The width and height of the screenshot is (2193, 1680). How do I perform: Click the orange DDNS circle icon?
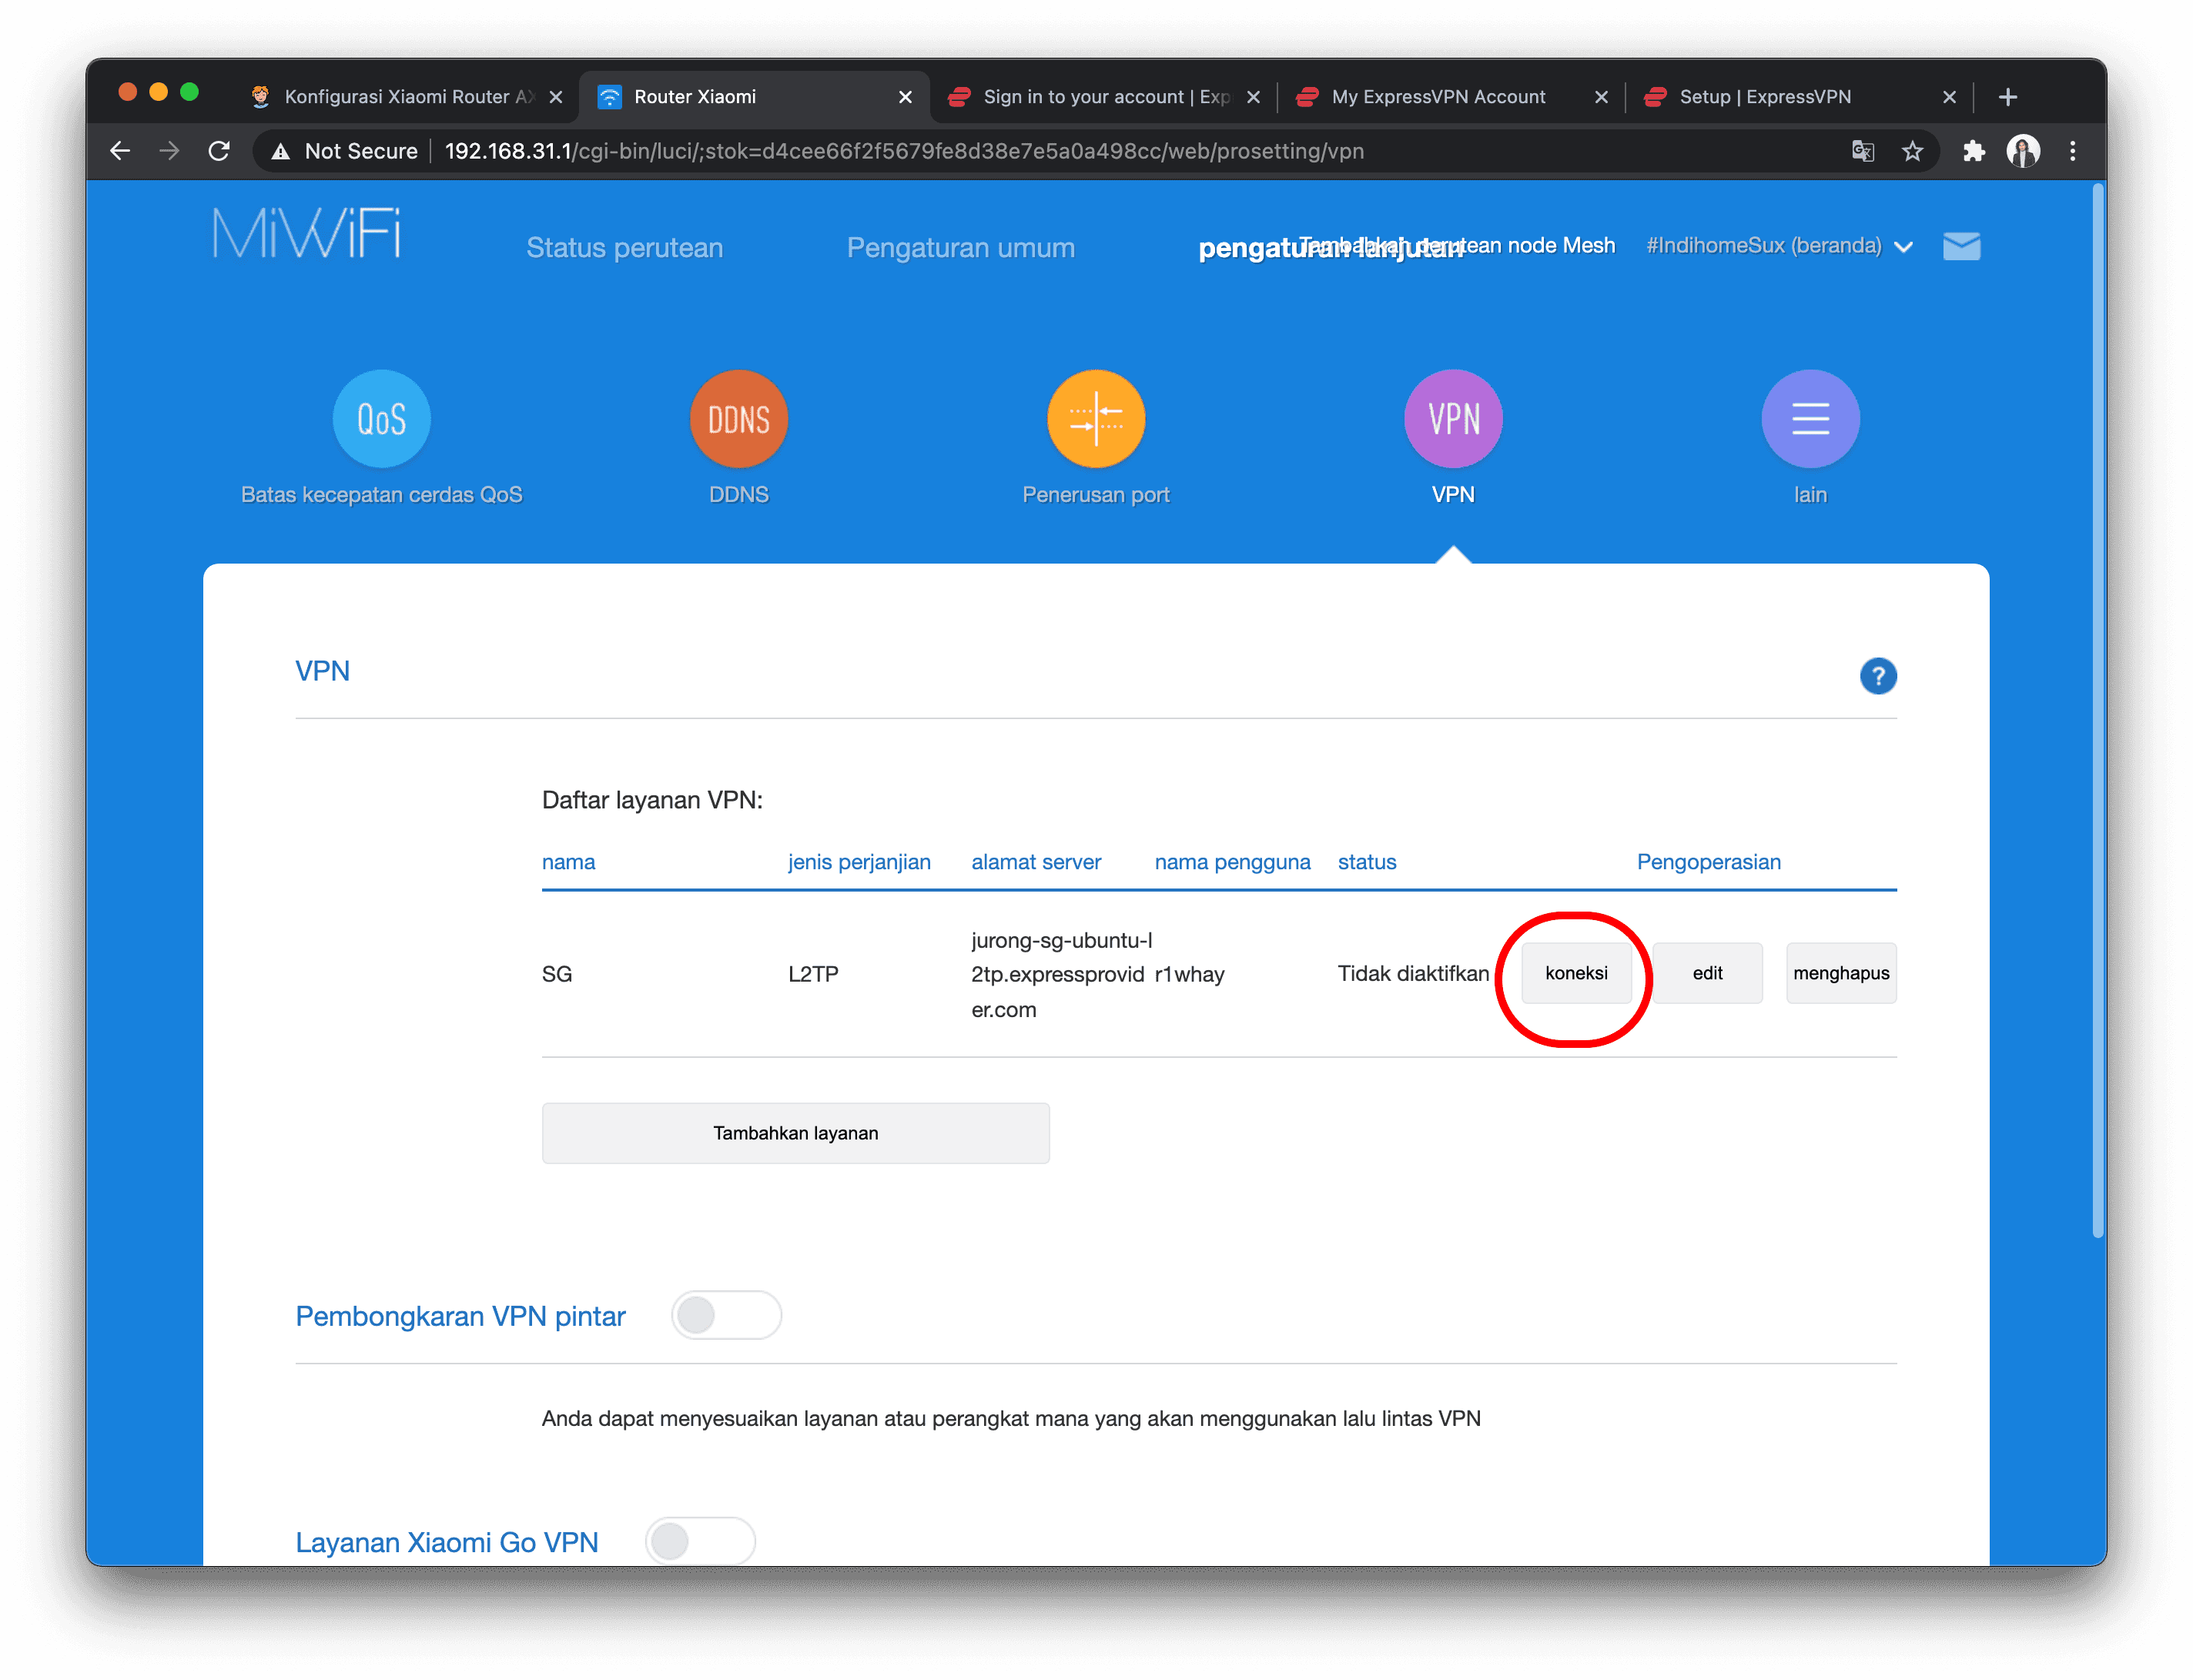pyautogui.click(x=738, y=419)
